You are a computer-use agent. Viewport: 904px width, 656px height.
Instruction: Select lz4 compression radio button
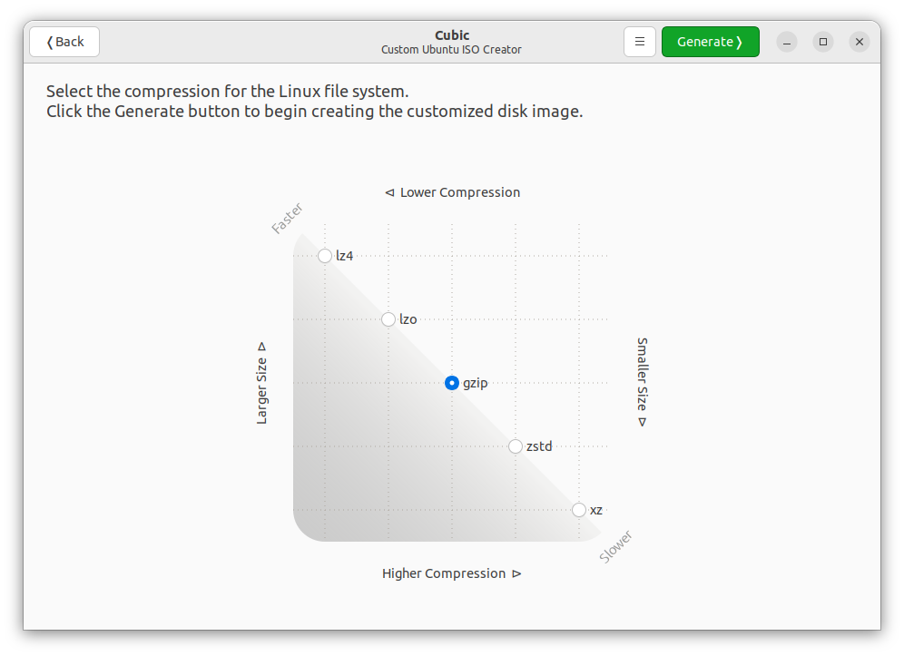pos(325,256)
